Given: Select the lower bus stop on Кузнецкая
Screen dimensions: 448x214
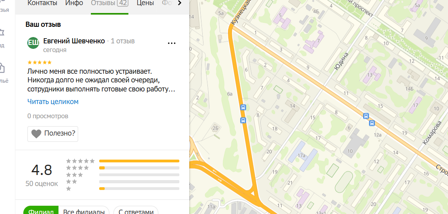Looking at the screenshot, I should pos(243,120).
